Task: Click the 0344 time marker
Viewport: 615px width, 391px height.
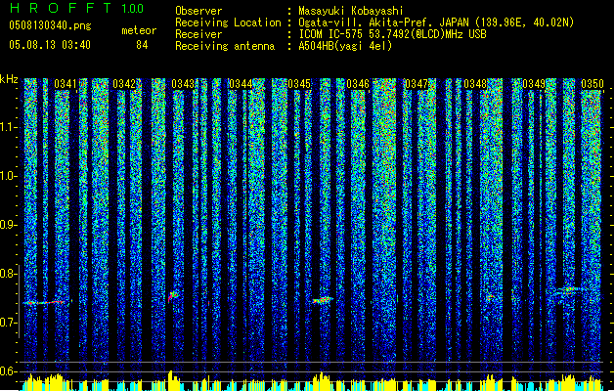Action: click(241, 84)
